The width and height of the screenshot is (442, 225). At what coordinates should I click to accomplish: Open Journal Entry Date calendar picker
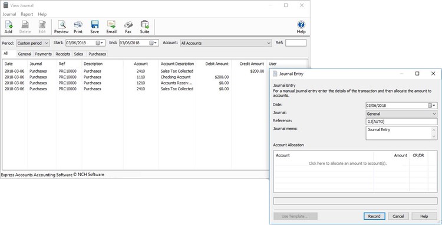coord(432,106)
